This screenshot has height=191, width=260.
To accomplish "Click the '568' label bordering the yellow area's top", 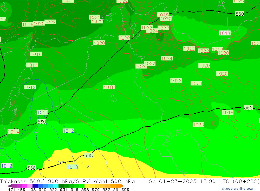I will point(89,155).
